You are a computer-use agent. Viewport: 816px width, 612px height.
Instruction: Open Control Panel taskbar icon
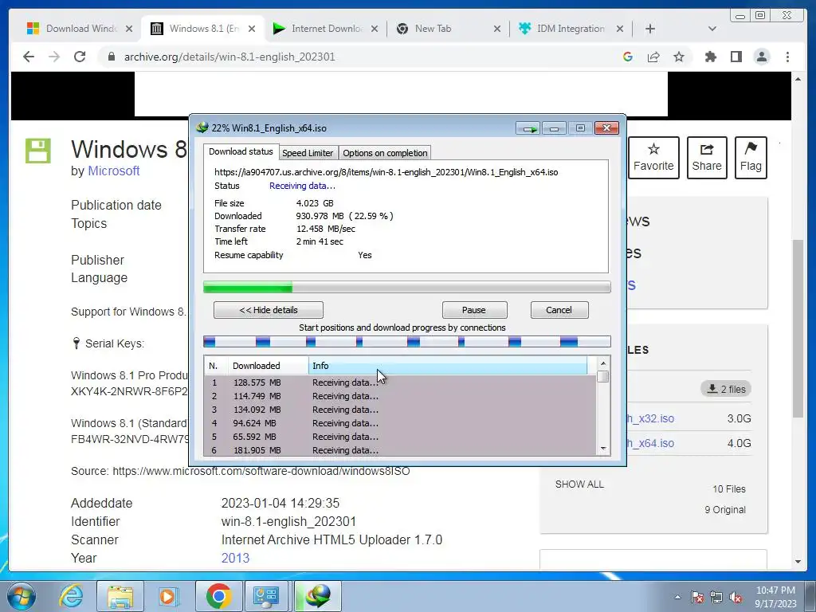(x=266, y=596)
